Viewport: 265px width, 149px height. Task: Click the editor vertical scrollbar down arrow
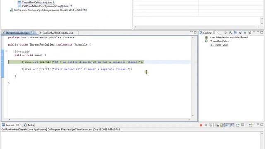coord(193,116)
